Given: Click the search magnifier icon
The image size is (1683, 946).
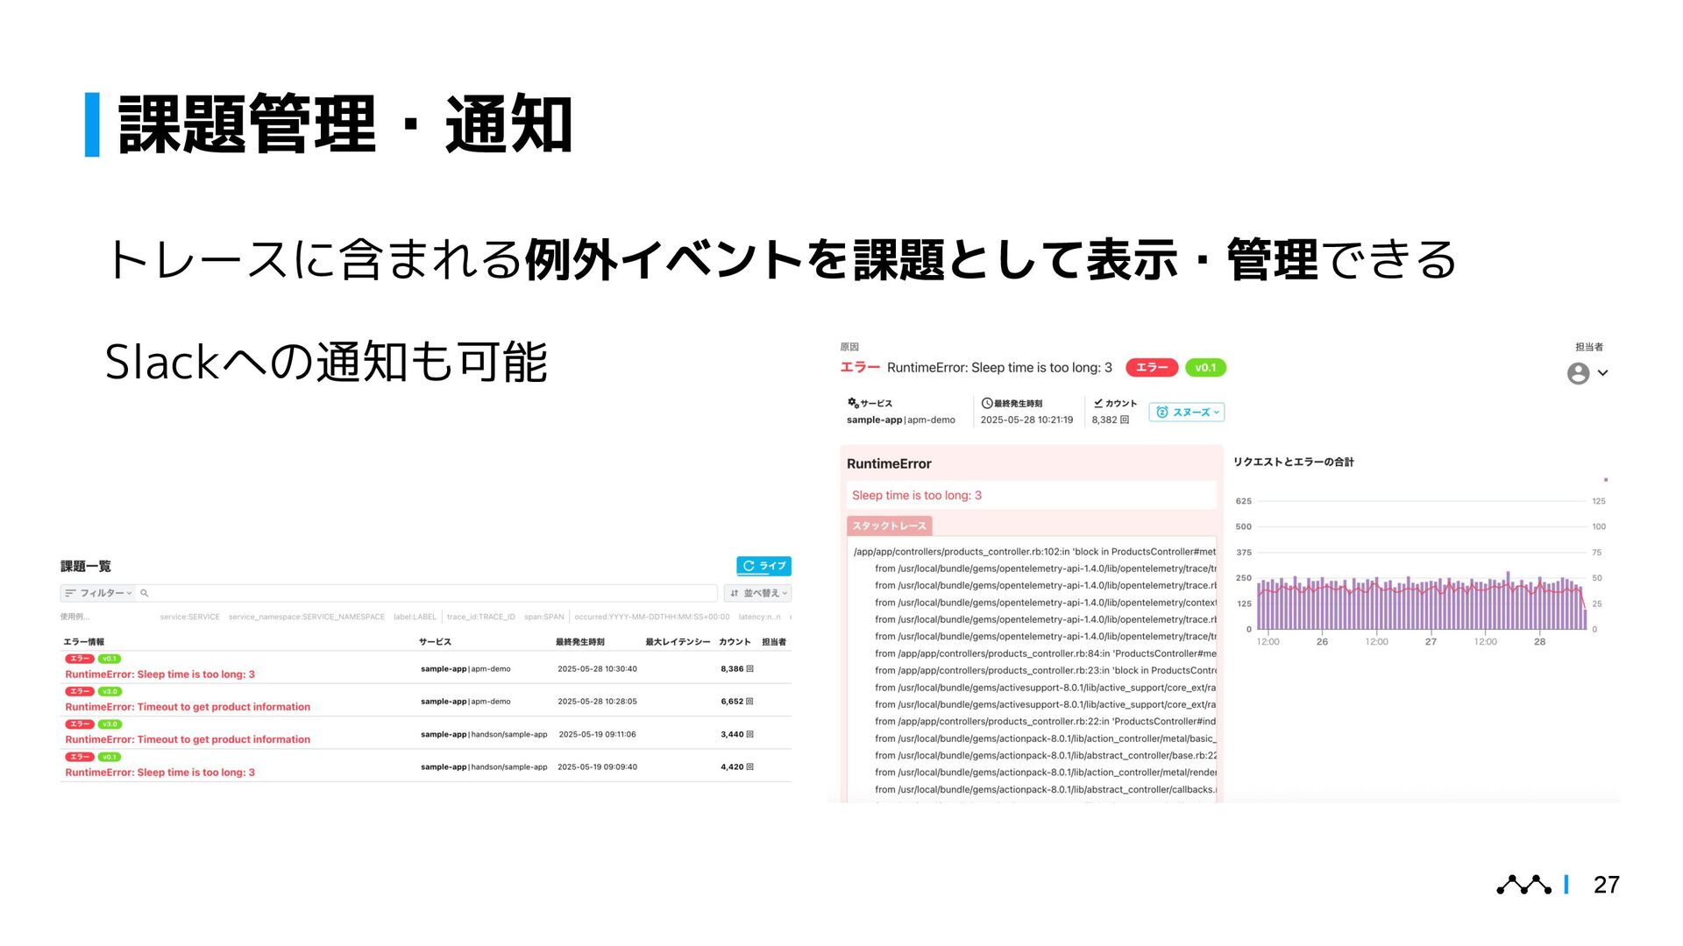Looking at the screenshot, I should pos(145,593).
